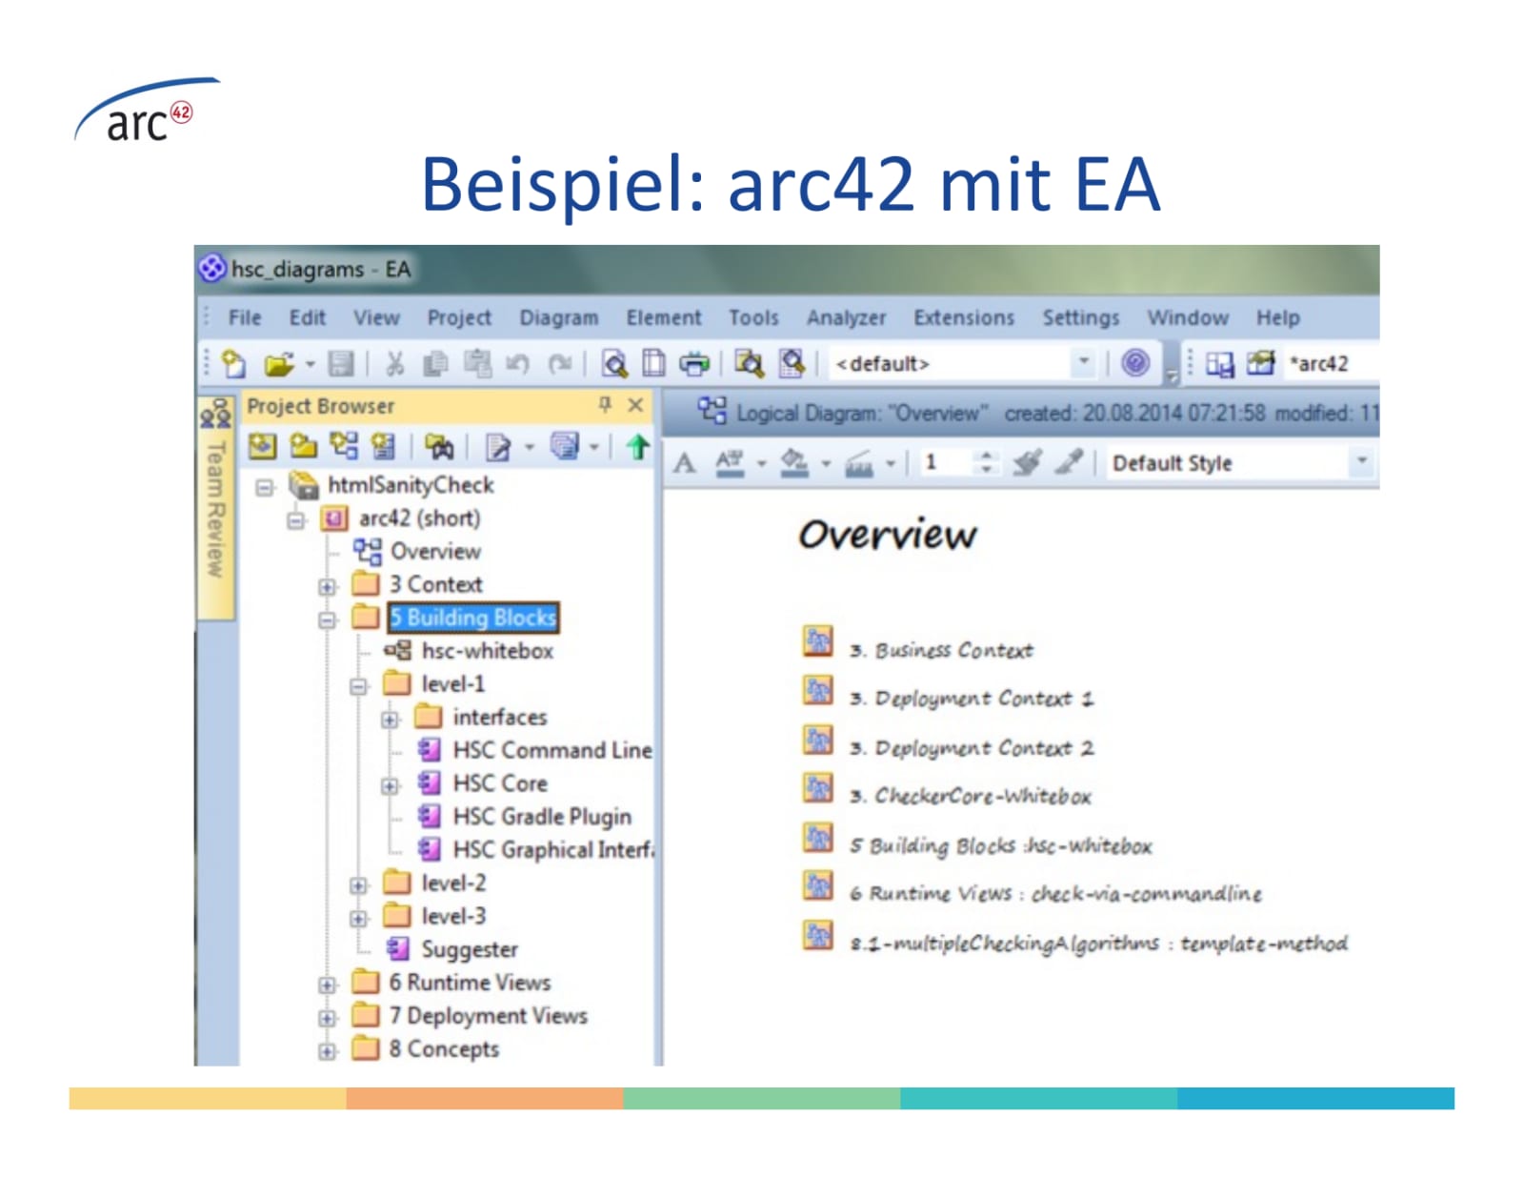Select the Overview diagram in tree
This screenshot has width=1524, height=1178.
tap(435, 552)
